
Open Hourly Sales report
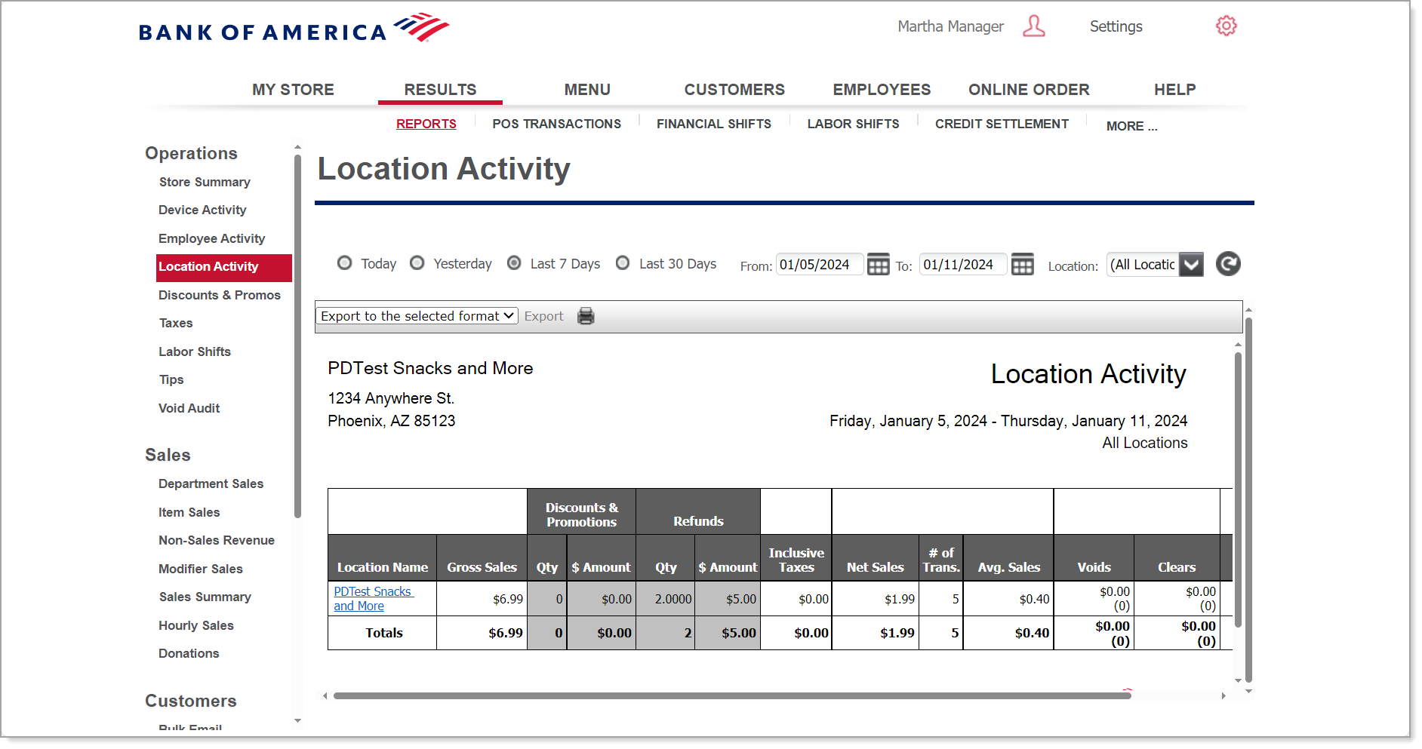(x=195, y=625)
